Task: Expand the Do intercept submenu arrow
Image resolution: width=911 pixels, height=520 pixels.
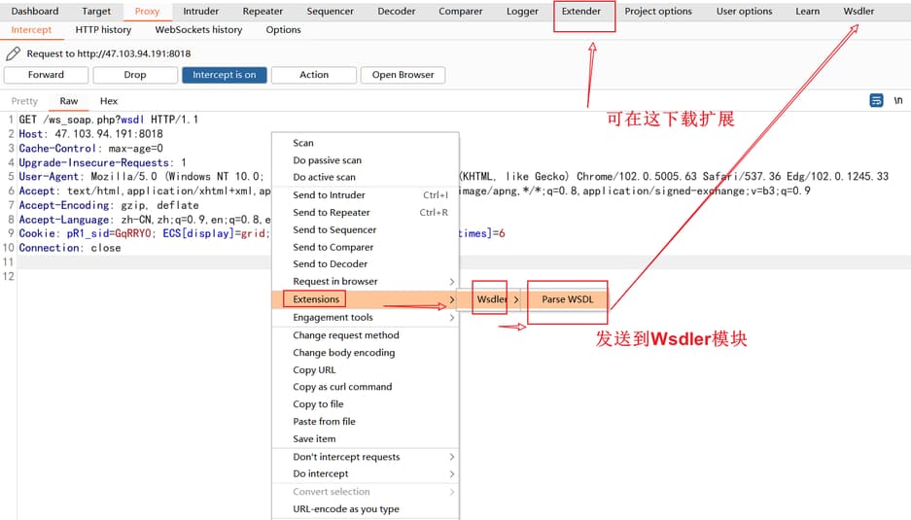Action: (x=452, y=474)
